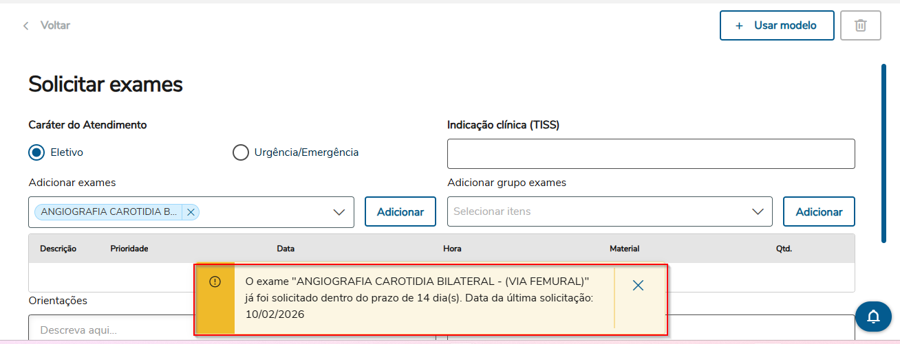This screenshot has width=900, height=344.
Task: Click the Voltar link
Action: [55, 25]
